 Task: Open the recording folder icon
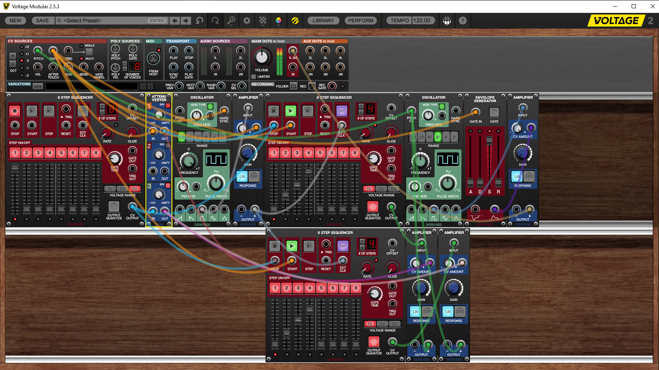293,86
